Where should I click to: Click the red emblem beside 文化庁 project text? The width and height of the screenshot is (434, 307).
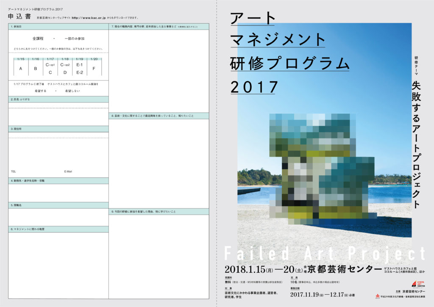click(x=377, y=296)
